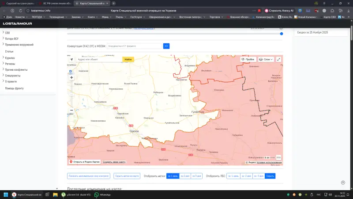Show markers for 3 days (за 3 дня)

(x=197, y=176)
